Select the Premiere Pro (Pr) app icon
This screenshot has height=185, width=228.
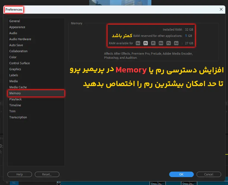[x=146, y=43]
